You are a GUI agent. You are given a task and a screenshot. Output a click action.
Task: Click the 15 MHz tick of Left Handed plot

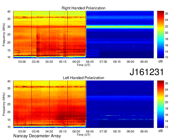click(9, 120)
